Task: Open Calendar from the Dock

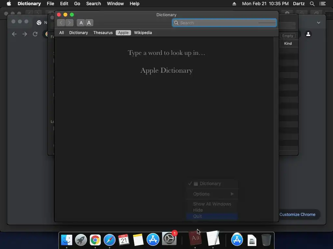Action: [x=124, y=240]
